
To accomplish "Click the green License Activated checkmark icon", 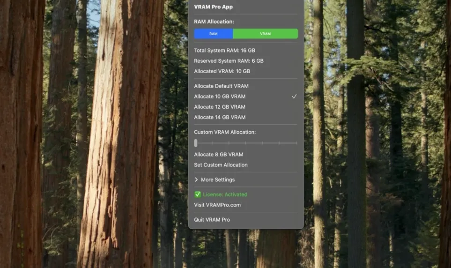I will click(198, 194).
